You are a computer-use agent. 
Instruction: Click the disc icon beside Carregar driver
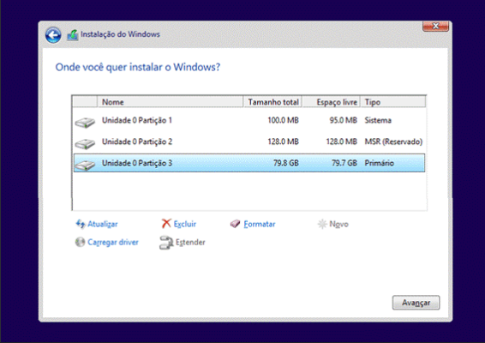pos(80,242)
